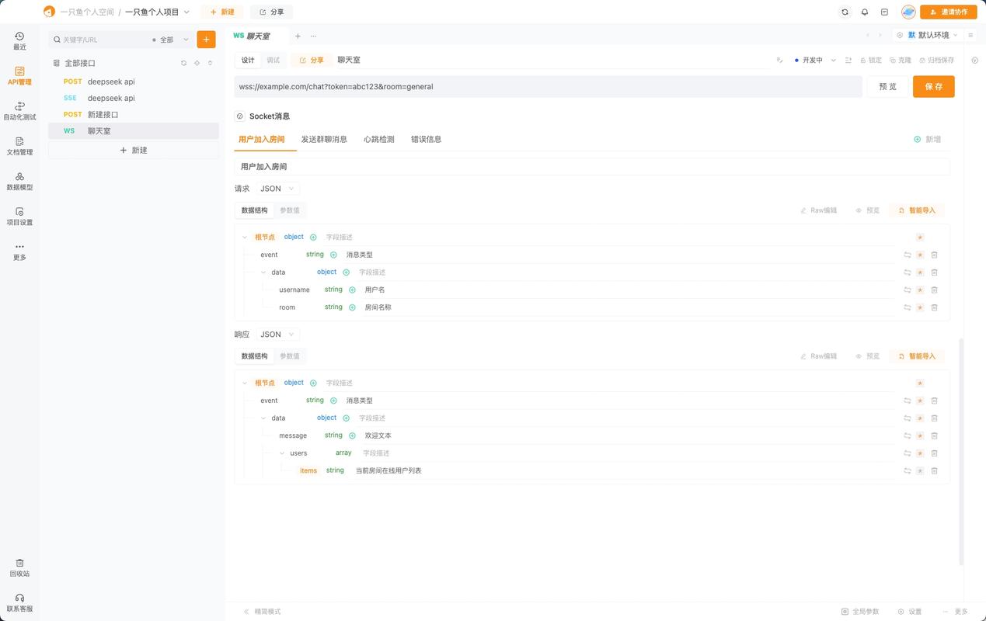
Task: Toggle 精简模式 at the bottom bar
Action: point(262,612)
